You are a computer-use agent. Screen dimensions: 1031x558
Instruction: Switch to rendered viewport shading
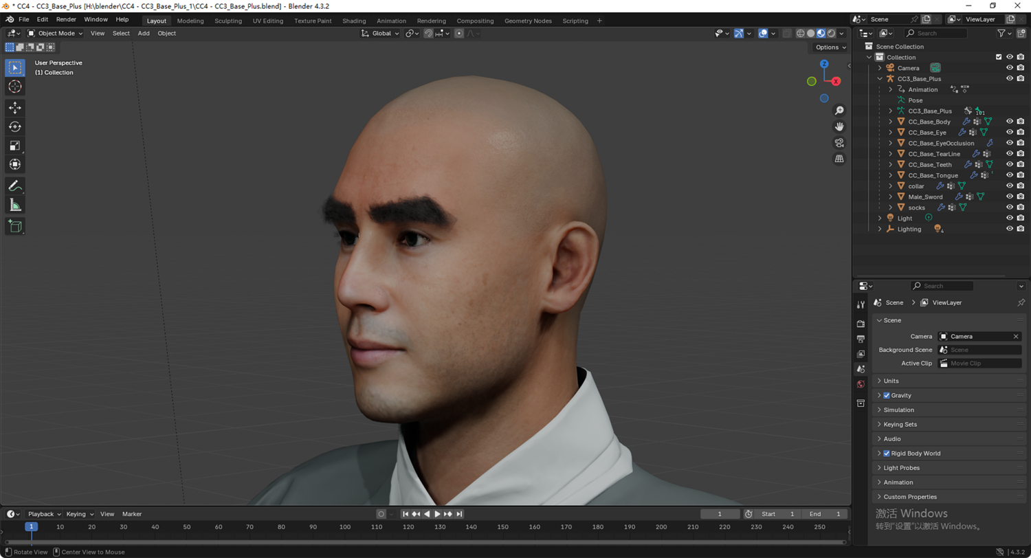pyautogui.click(x=831, y=33)
